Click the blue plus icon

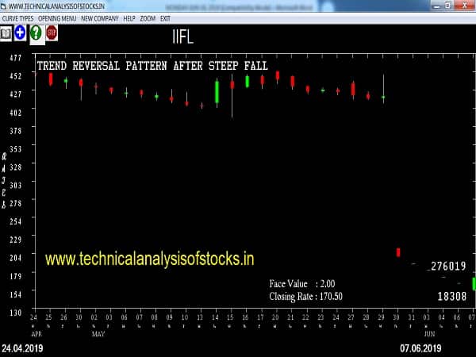[20, 33]
